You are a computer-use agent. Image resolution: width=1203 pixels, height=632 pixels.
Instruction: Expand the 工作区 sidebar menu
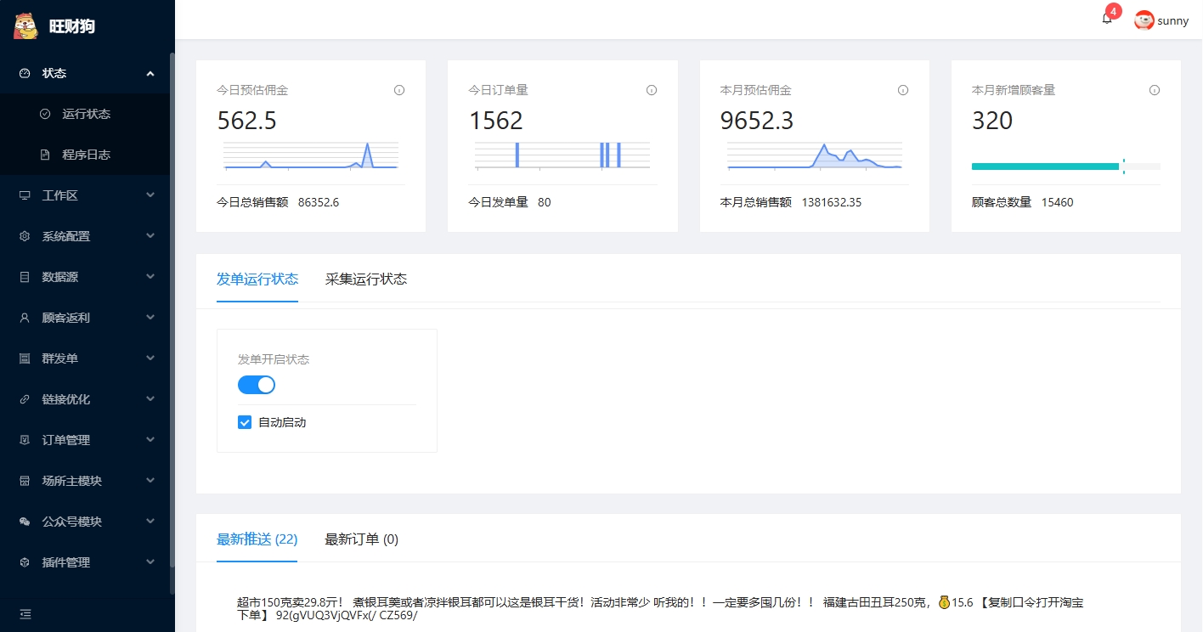pyautogui.click(x=87, y=195)
